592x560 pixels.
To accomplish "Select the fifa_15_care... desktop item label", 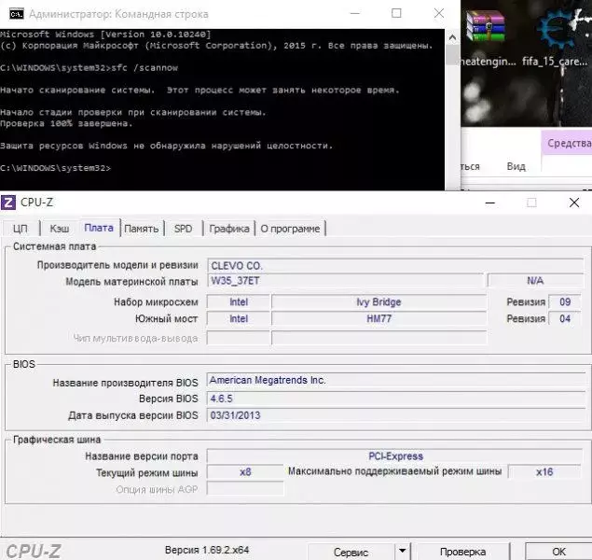I will pos(555,61).
